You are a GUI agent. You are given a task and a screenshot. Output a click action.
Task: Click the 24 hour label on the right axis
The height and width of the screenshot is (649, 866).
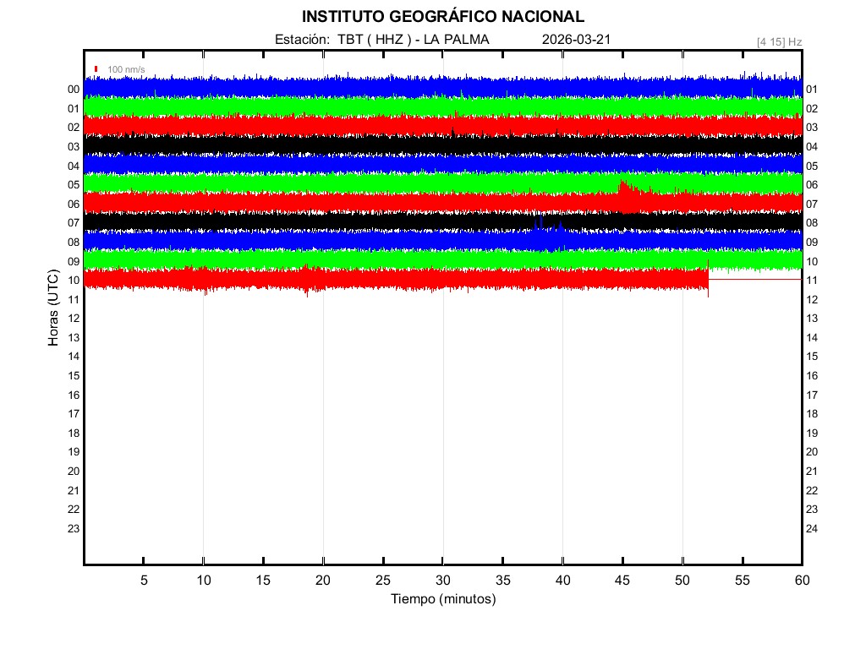pyautogui.click(x=812, y=529)
